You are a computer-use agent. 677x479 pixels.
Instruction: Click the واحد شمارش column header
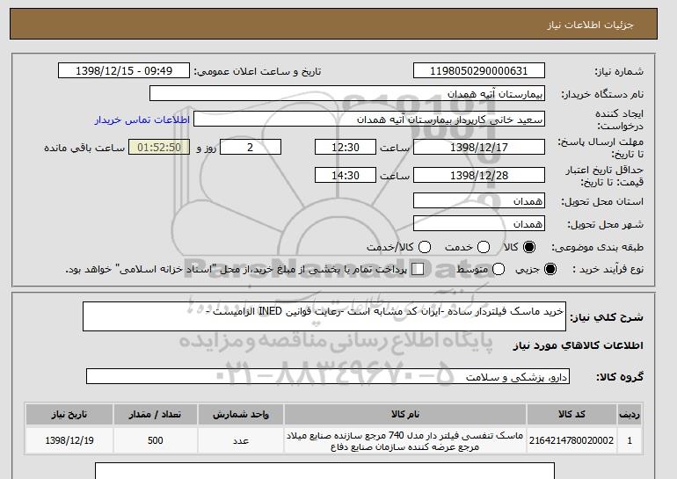[x=241, y=414]
